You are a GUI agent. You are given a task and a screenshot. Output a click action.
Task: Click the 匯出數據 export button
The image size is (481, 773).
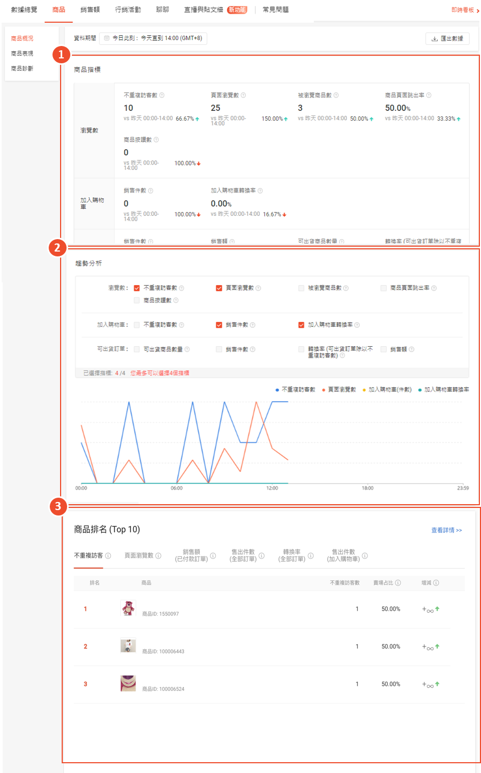tap(447, 39)
